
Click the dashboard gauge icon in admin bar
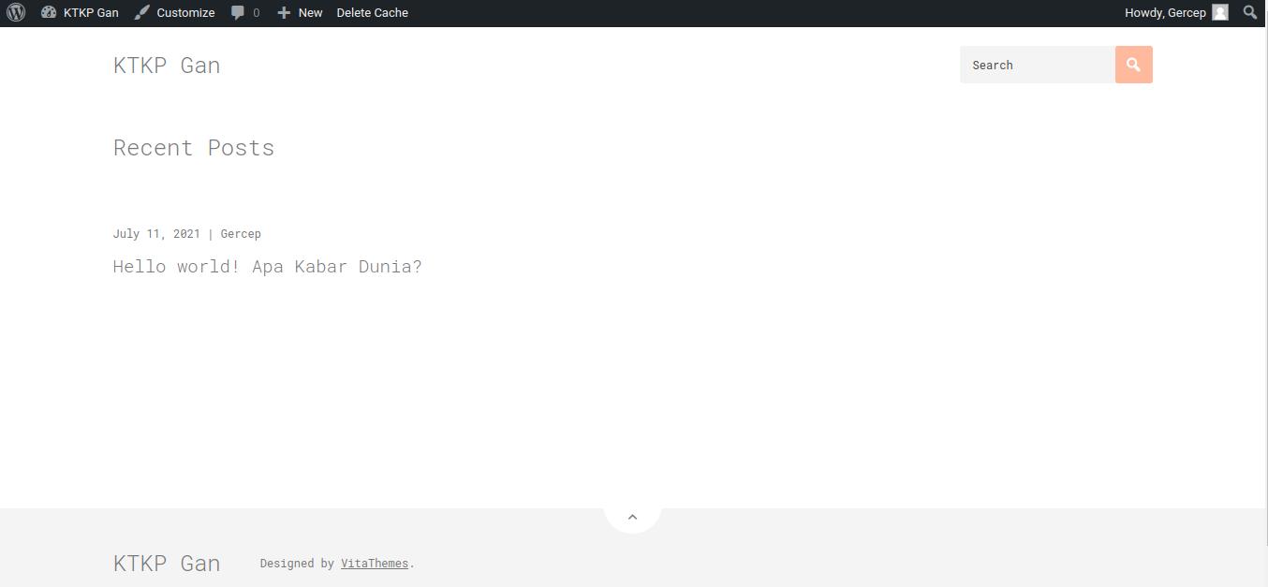click(x=49, y=12)
